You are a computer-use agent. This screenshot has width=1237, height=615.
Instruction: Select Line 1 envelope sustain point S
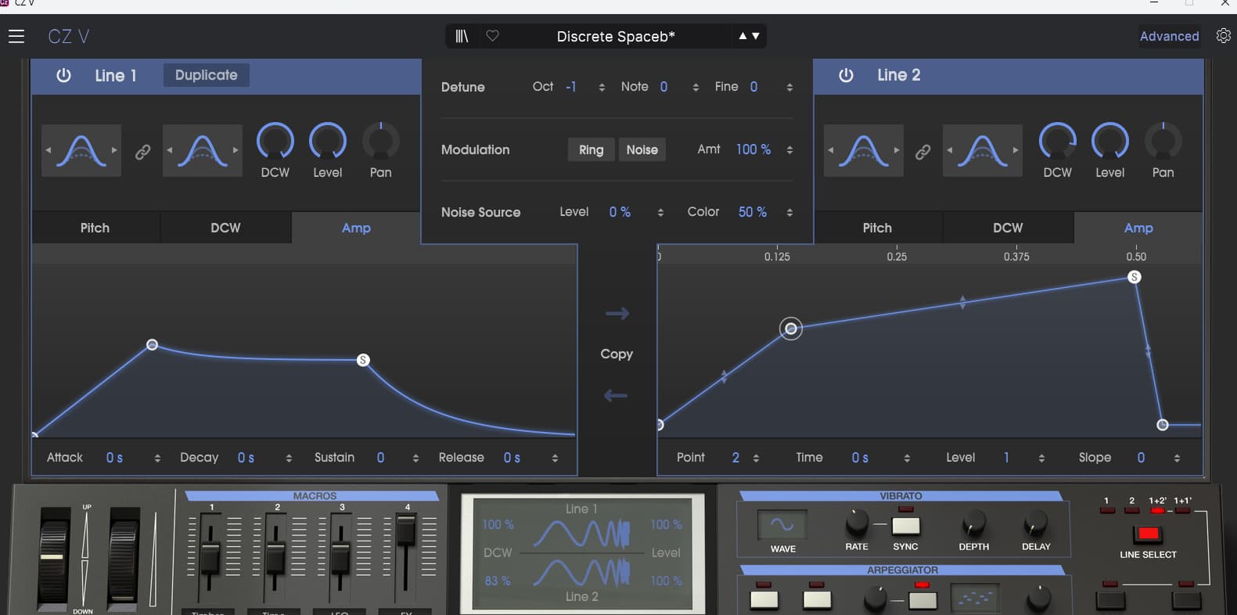pyautogui.click(x=363, y=360)
